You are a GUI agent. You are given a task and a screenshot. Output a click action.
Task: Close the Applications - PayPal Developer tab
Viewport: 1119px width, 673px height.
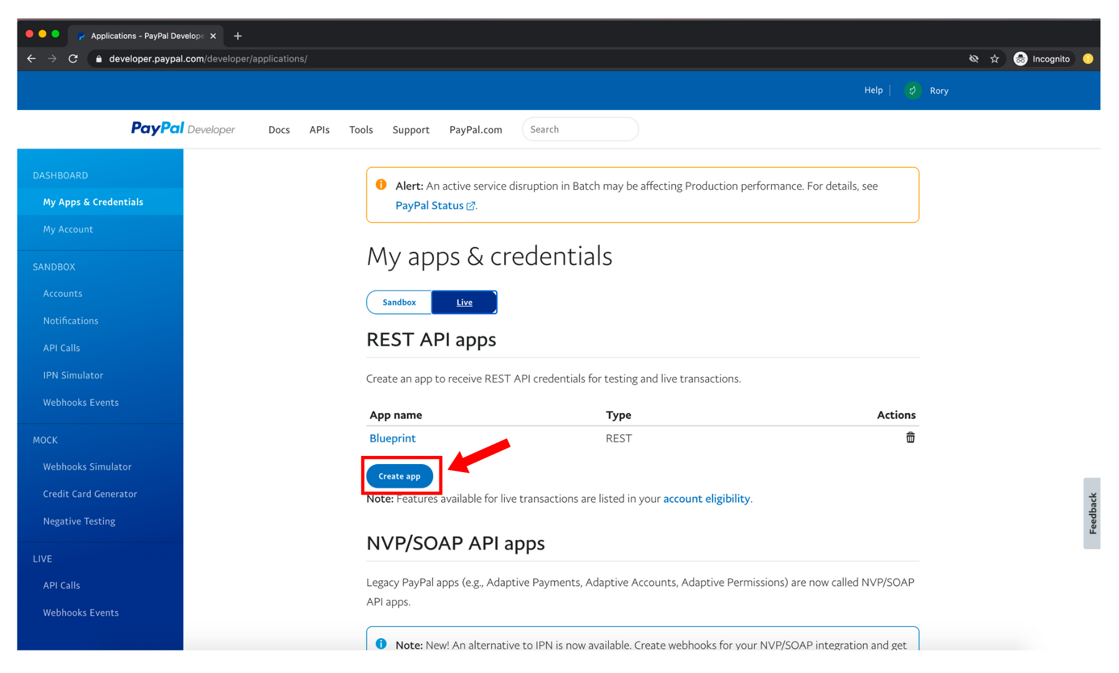[x=213, y=36]
